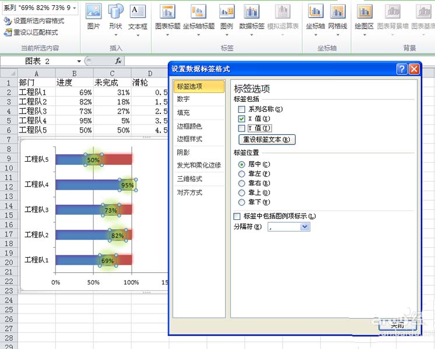This screenshot has height=349, width=435.
Task: Switch to the 边框颜色 category
Action: pos(199,126)
